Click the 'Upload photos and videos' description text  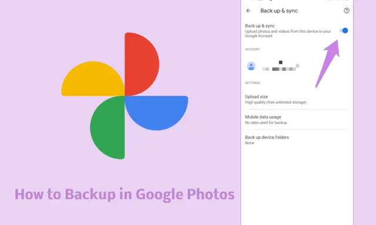pos(288,34)
